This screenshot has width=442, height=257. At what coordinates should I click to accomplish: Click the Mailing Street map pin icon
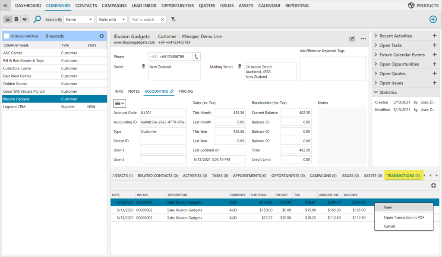[x=239, y=67]
